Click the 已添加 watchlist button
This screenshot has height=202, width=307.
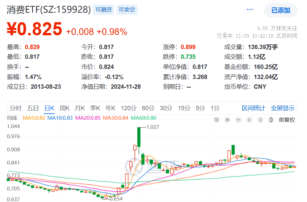tap(280, 10)
